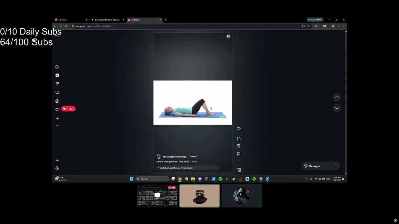Open the Messages floating panel
Viewport: 399px width, 224px height.
click(x=320, y=166)
